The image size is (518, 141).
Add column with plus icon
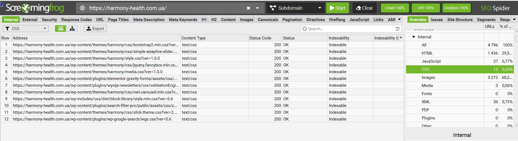[401, 38]
